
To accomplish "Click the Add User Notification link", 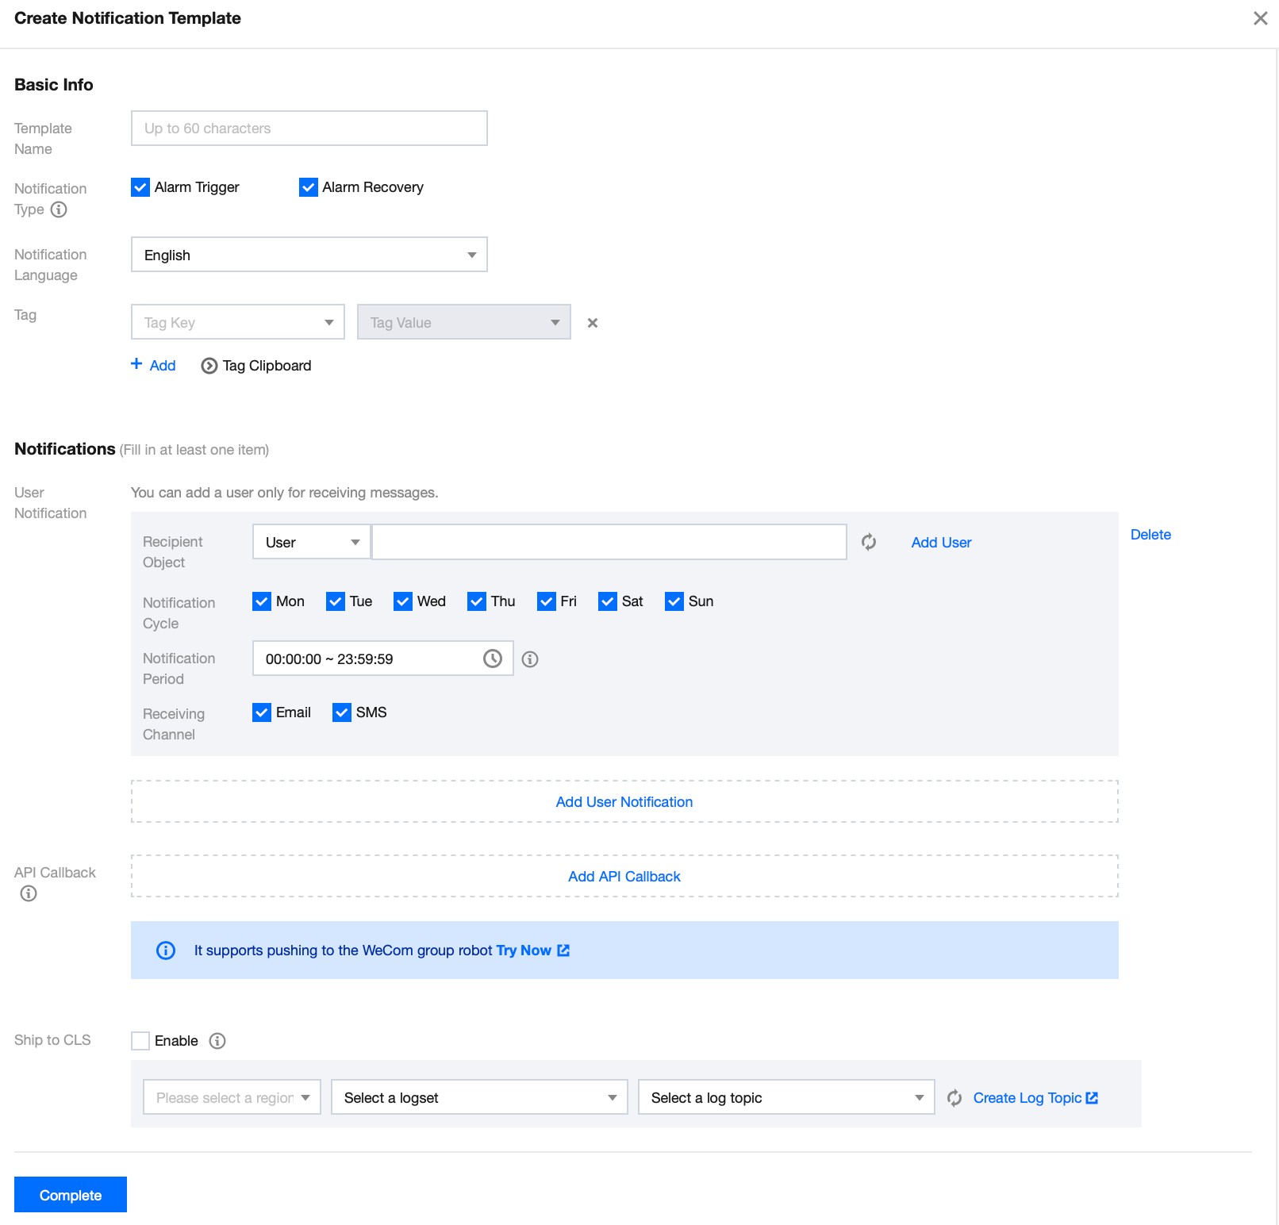I will pos(624,802).
